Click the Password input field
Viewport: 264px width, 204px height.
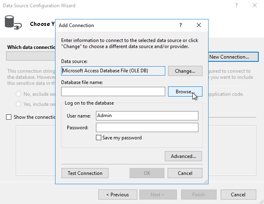point(147,128)
